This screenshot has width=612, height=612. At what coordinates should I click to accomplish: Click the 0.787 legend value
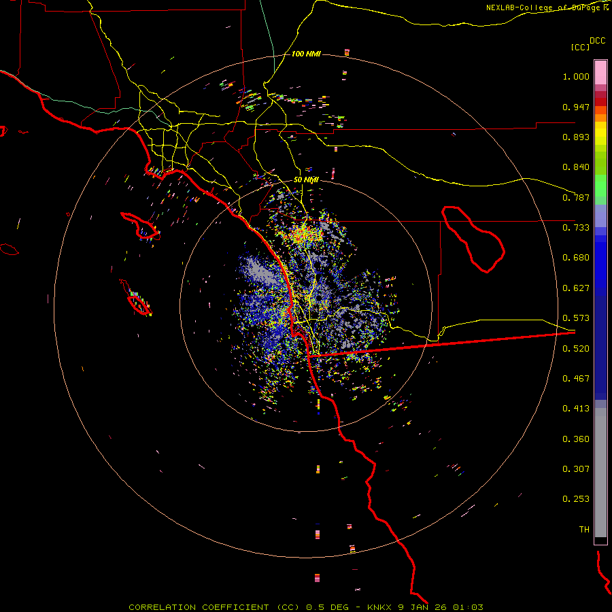pos(576,197)
